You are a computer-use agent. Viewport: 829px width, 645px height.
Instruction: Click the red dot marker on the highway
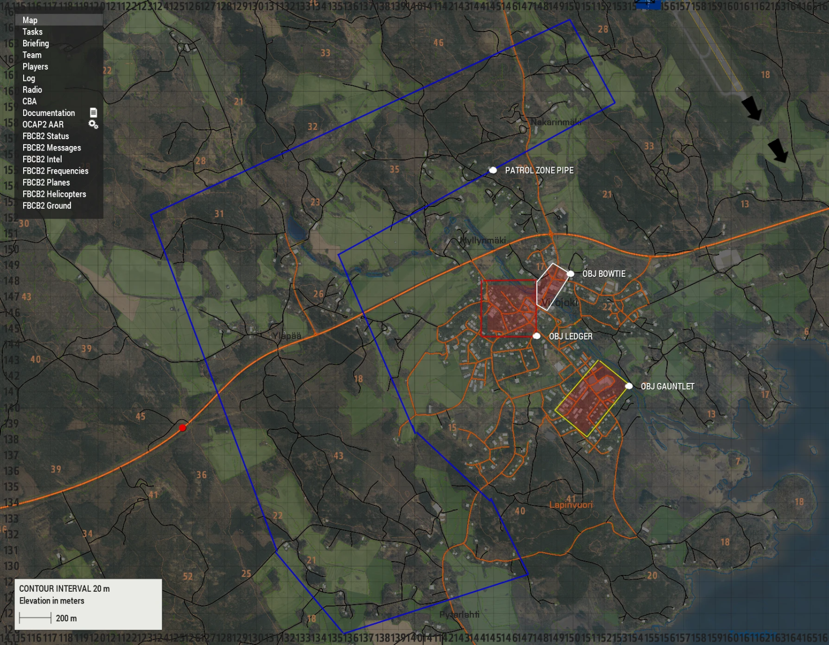(x=183, y=428)
